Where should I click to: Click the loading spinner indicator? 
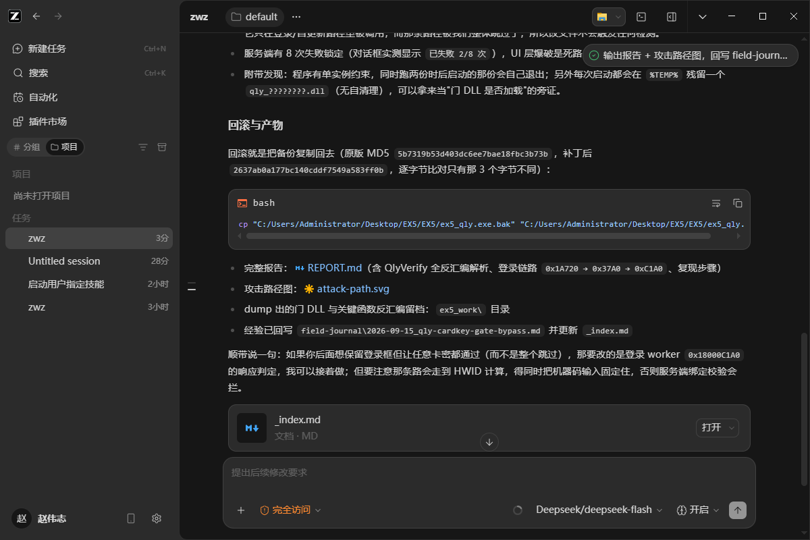click(x=518, y=510)
